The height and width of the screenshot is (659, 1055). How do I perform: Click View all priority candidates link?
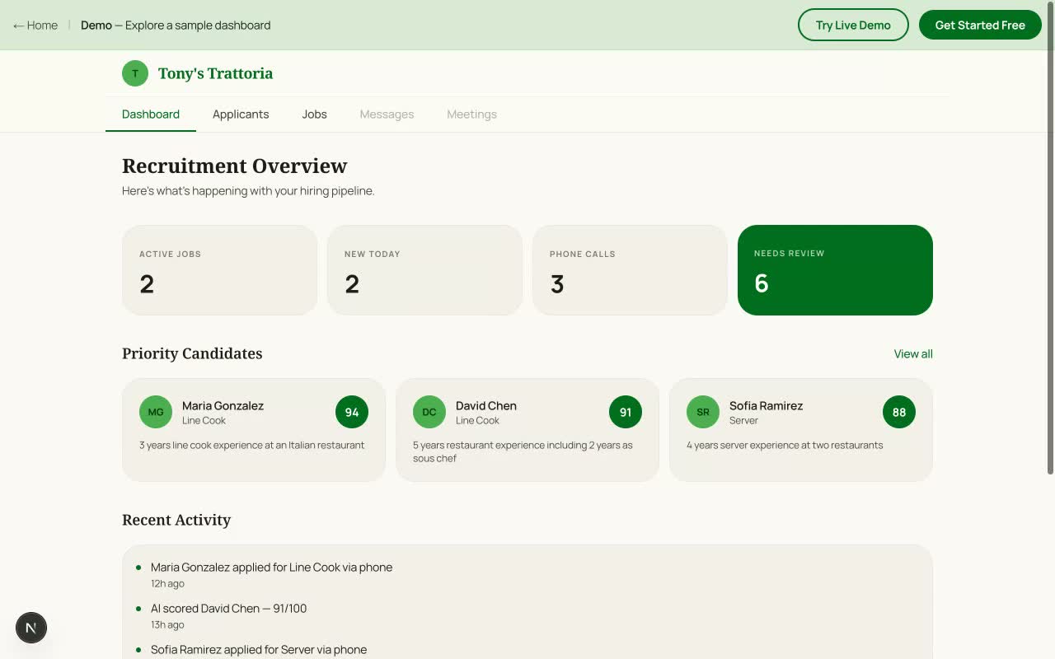tap(913, 354)
